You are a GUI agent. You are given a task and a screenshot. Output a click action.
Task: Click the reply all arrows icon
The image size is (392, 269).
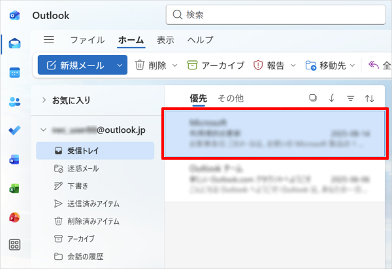(x=374, y=65)
